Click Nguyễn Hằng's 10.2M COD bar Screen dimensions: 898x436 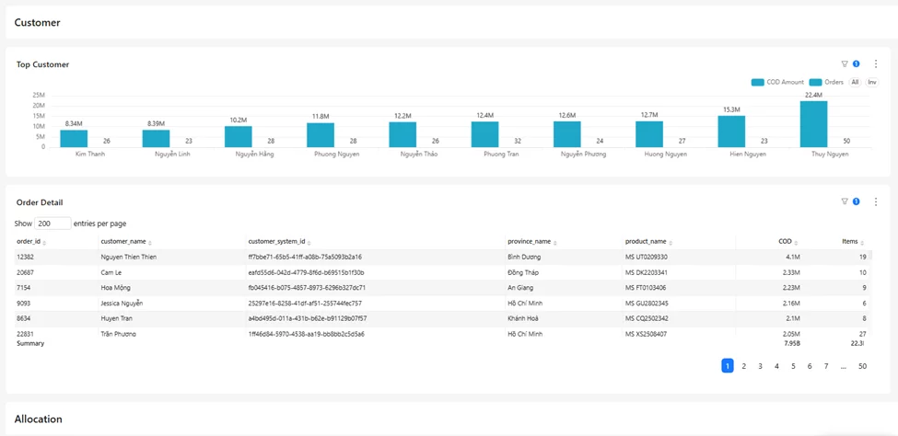pyautogui.click(x=239, y=137)
